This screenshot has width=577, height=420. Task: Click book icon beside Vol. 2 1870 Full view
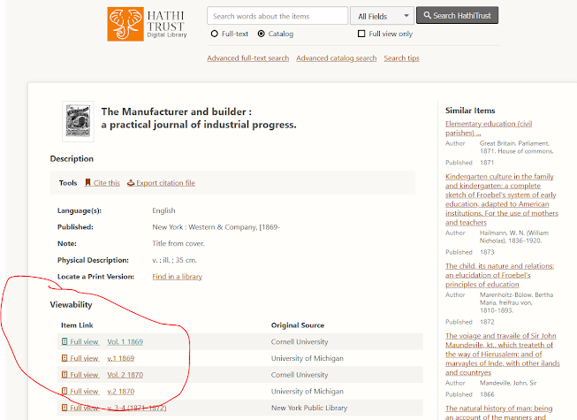click(x=65, y=375)
